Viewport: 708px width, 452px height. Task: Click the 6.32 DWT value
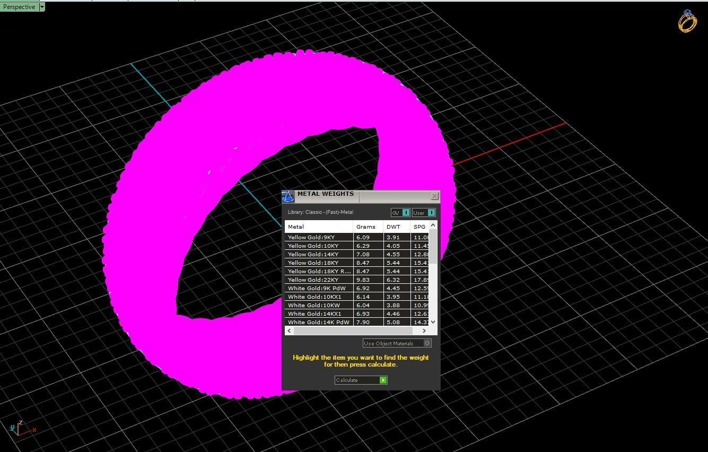tap(393, 280)
